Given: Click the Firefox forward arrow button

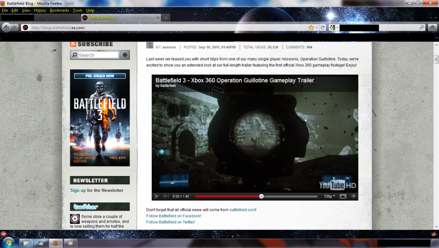Looking at the screenshot, I should click(15, 27).
